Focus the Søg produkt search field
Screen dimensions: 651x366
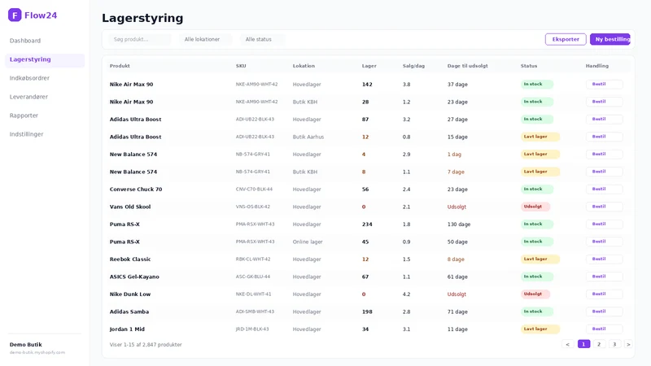point(140,39)
